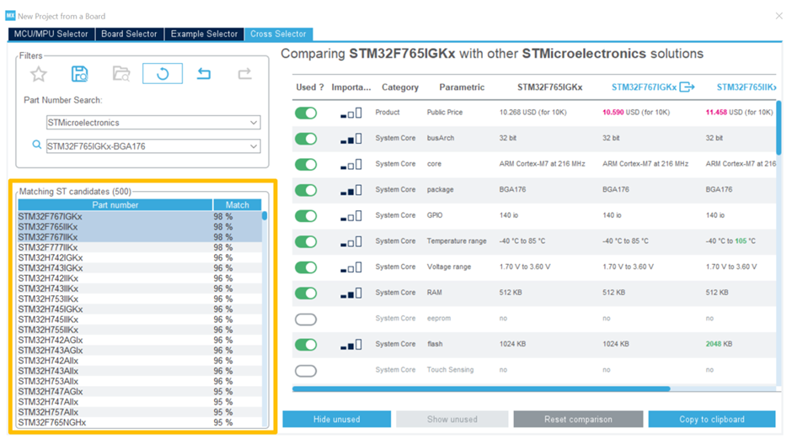
Task: Click the importance bars icon for RAM row
Action: pos(351,293)
